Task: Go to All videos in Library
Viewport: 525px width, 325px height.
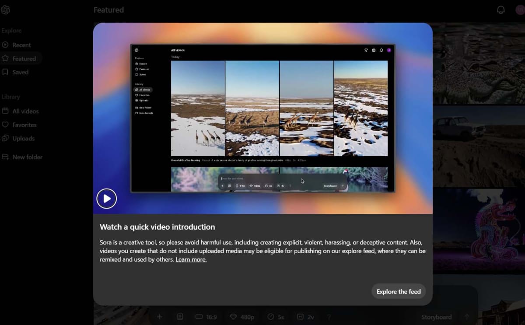Action: pos(21,111)
